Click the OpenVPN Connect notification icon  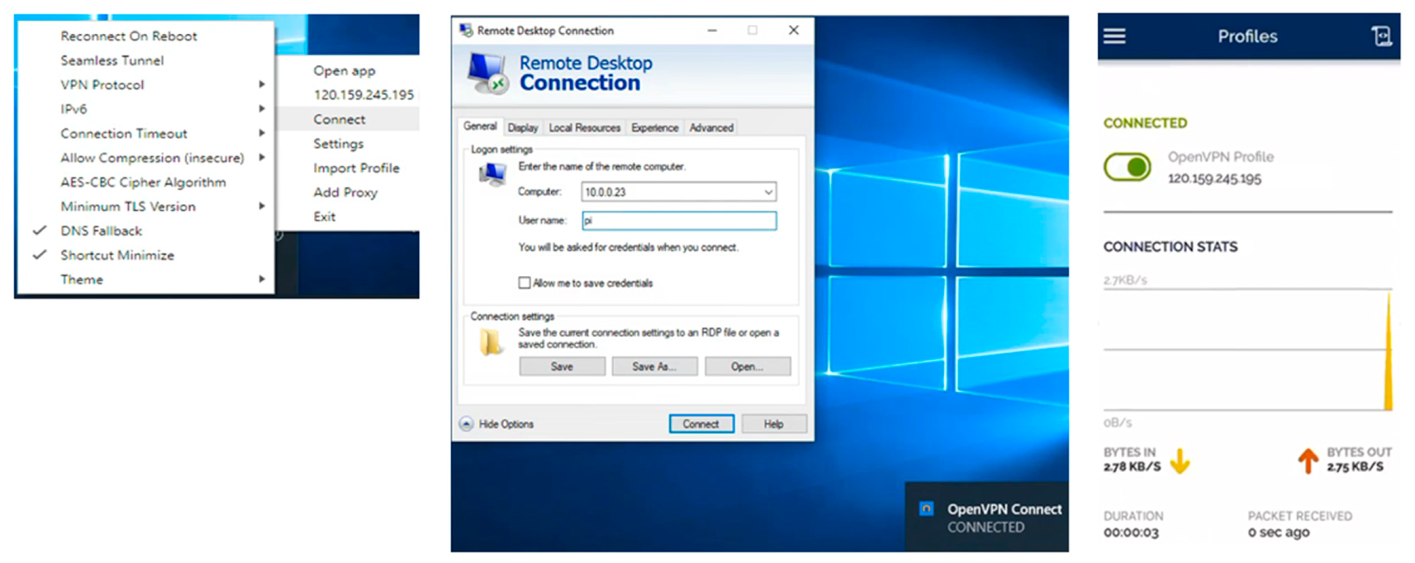click(926, 509)
